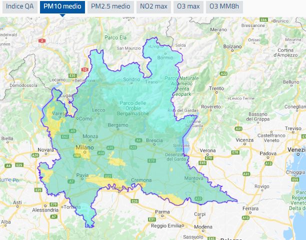Viewport: 306px width, 240px height.
Task: Switch to the O3 MM8h tab
Action: [224, 7]
